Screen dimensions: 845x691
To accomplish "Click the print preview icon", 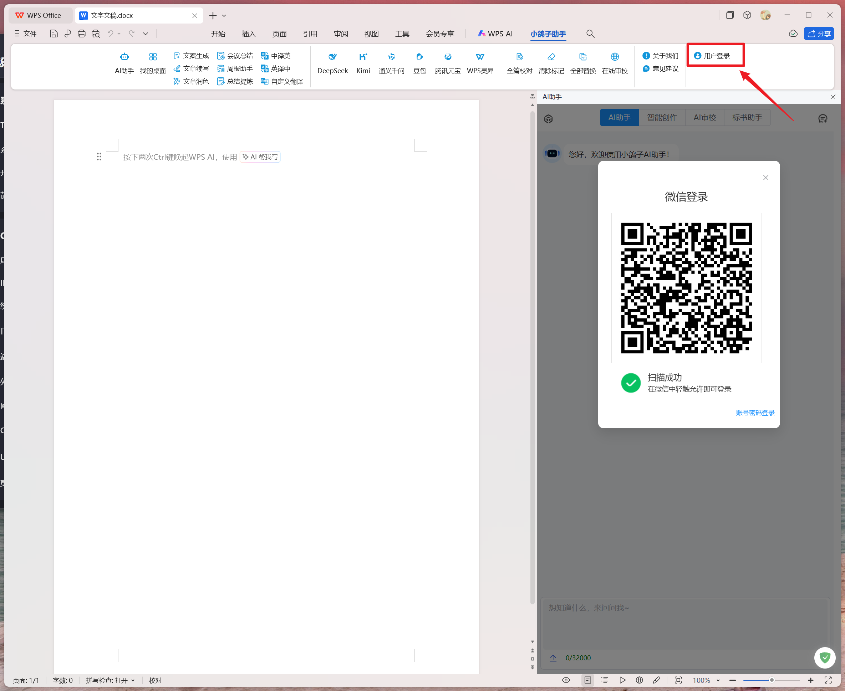I will [x=96, y=34].
